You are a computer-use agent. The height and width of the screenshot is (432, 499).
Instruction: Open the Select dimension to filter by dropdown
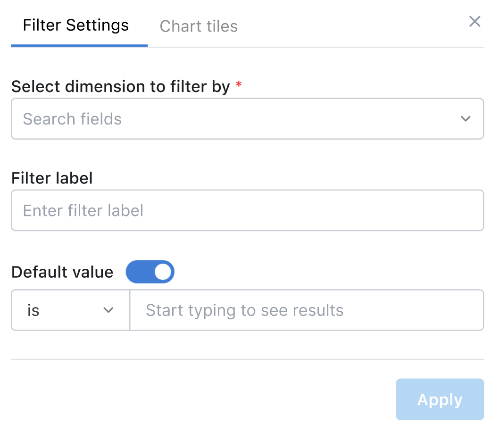(248, 119)
